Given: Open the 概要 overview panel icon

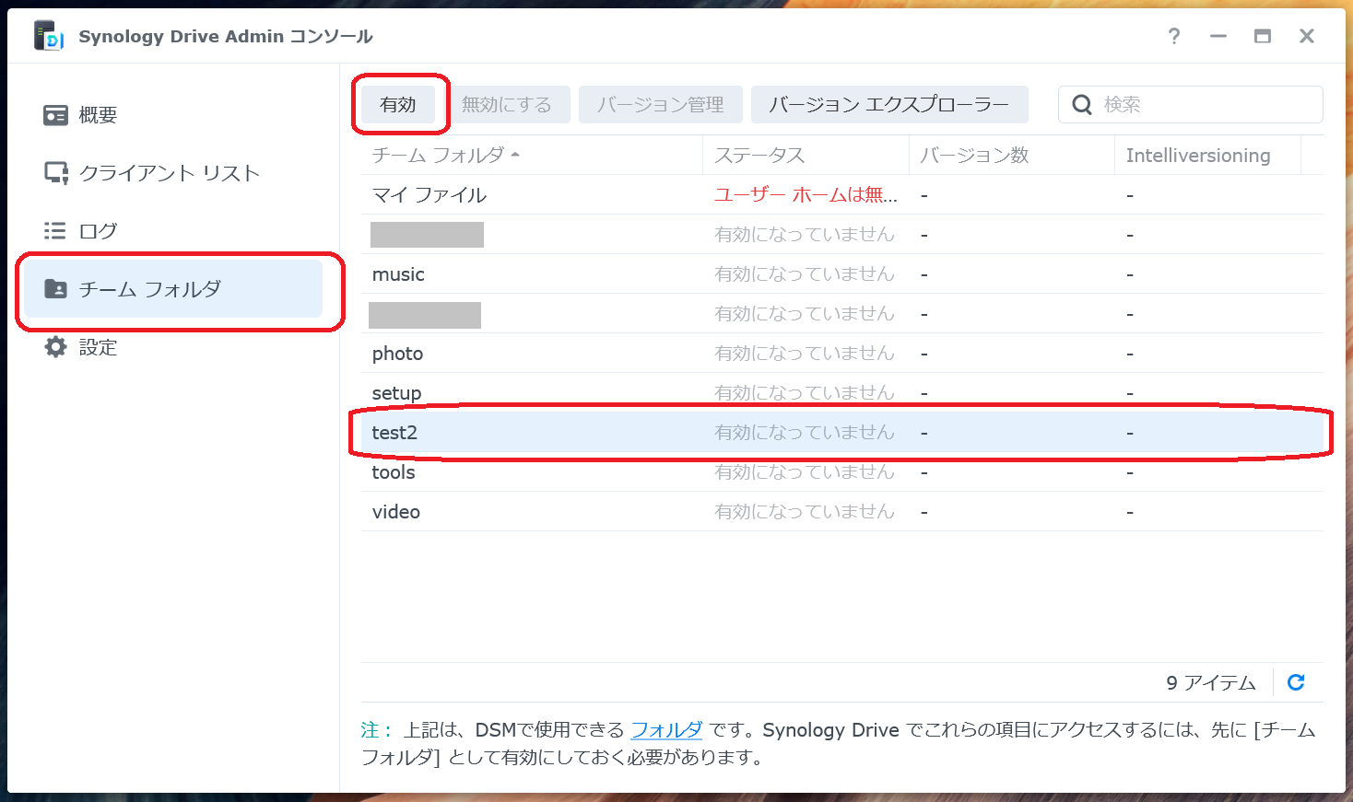Looking at the screenshot, I should 54,114.
